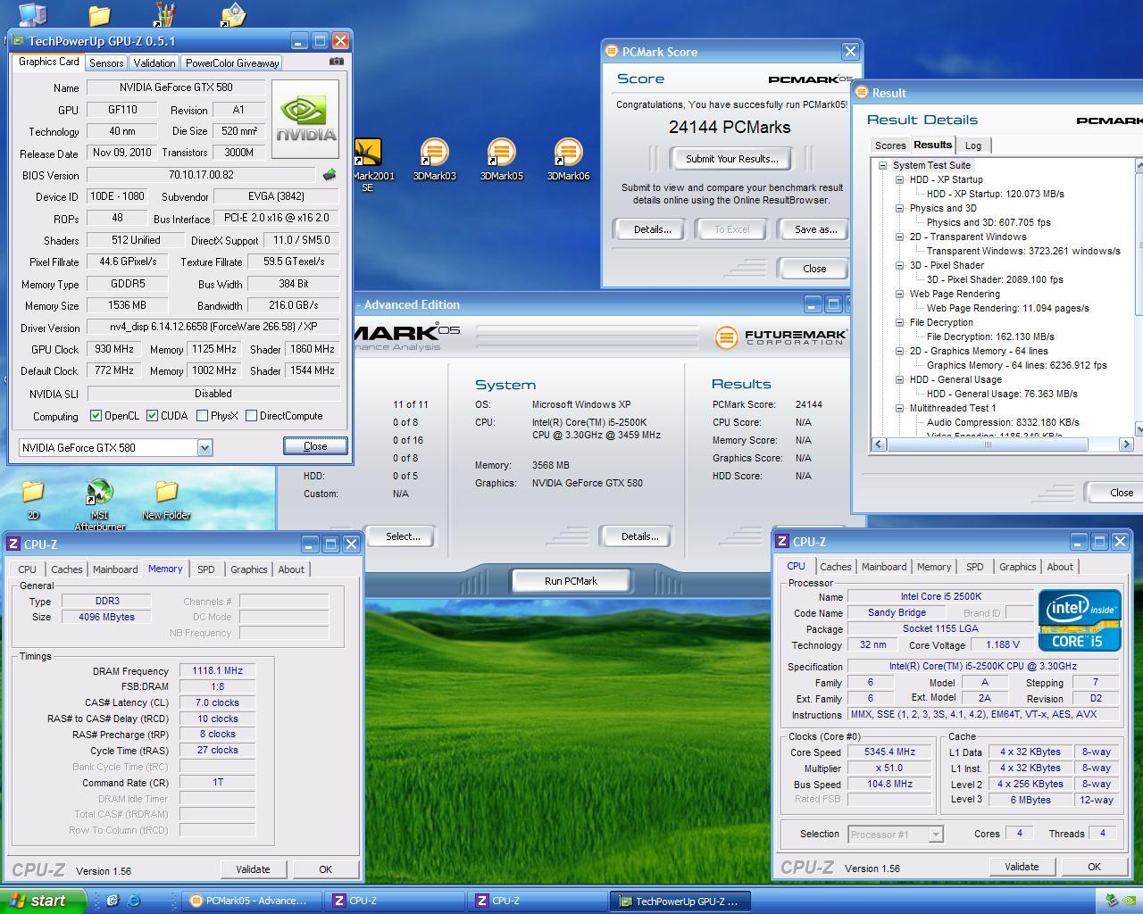Toggle the PhysX checkbox in GPU-Z

(x=203, y=416)
